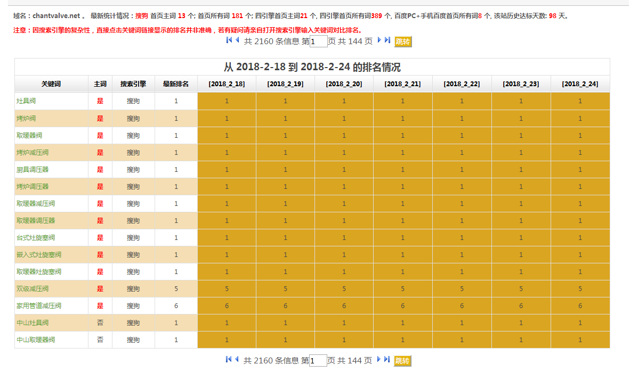This screenshot has height=373, width=630.
Task: Click the [2018_2_24] date column header
Action: [580, 84]
